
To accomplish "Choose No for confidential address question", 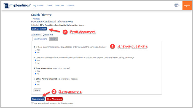I will pyautogui.click(x=36, y=63).
